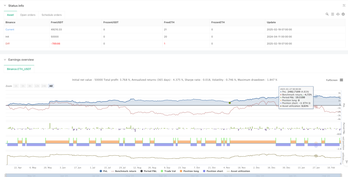The width and height of the screenshot is (348, 177).
Task: Collapse the Status info section
Action: (5, 6)
